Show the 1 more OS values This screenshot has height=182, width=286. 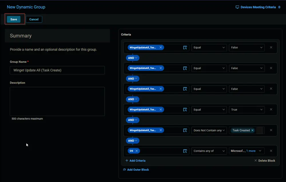(251, 151)
